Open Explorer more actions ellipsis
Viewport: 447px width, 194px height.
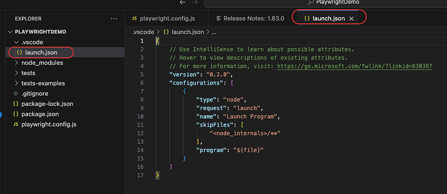[x=114, y=19]
